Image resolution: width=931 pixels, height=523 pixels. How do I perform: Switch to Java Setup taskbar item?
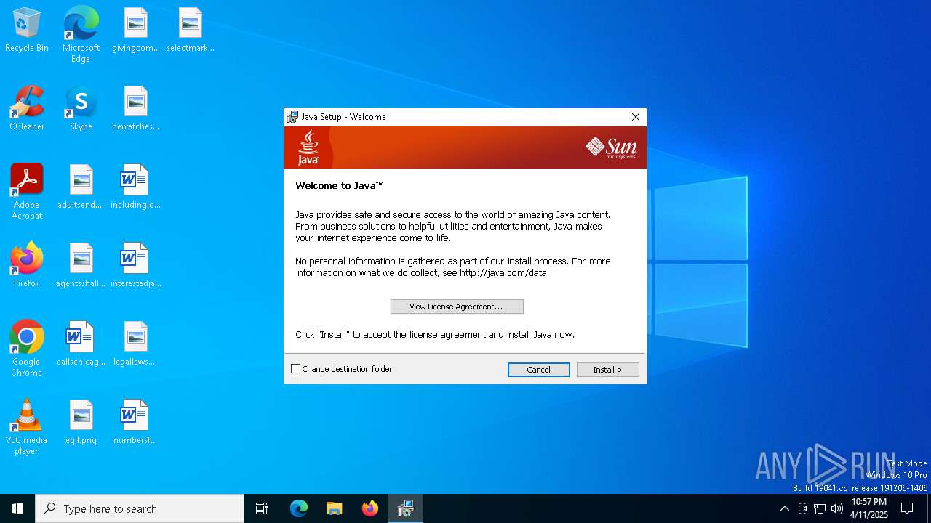[x=406, y=508]
